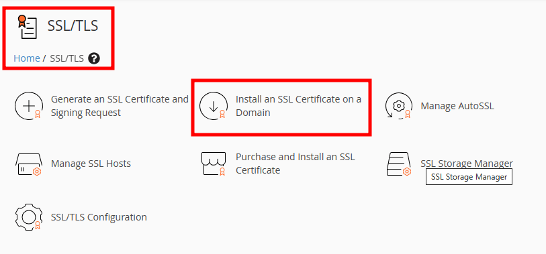546x254 pixels.
Task: Open the Manage AutoSSL link
Action: (457, 106)
